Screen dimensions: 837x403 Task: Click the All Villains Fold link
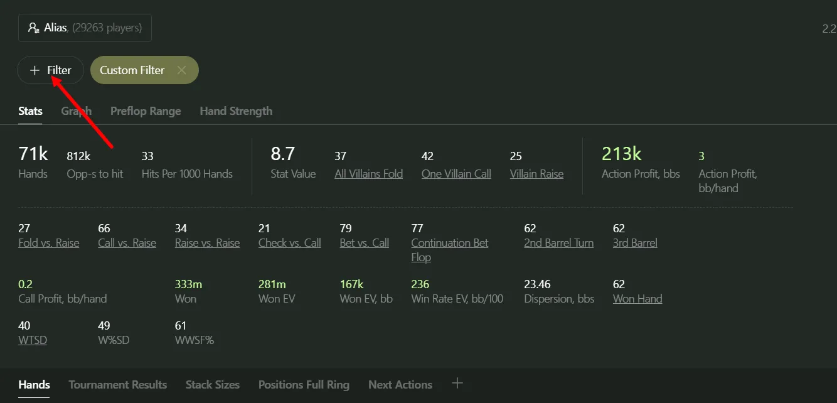369,174
